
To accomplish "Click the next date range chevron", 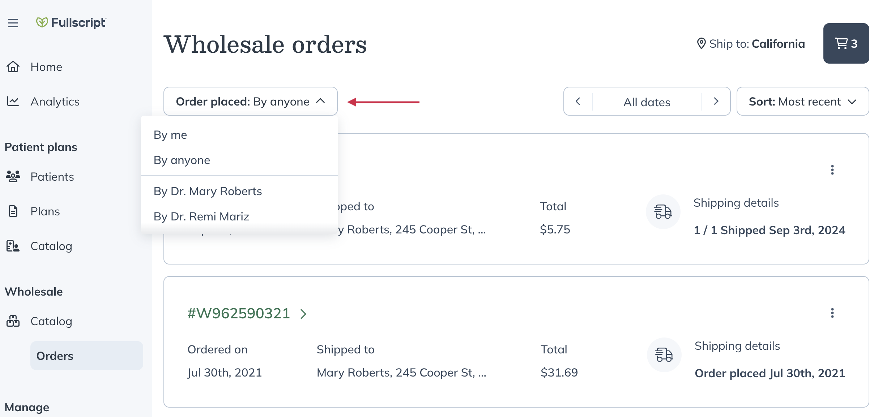I will tap(716, 102).
